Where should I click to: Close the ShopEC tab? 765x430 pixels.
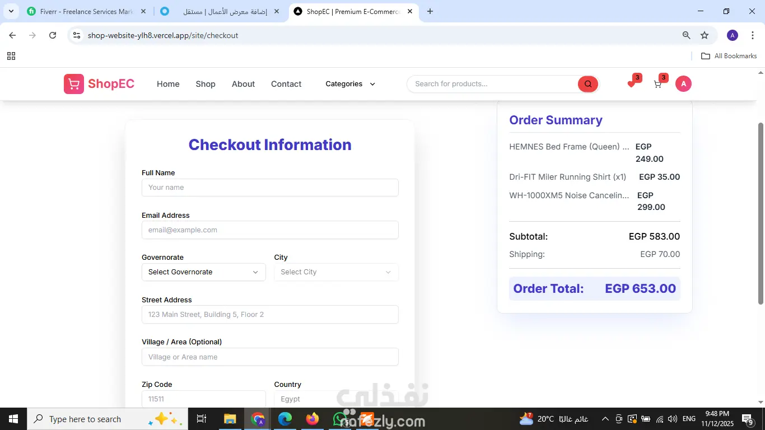coord(410,11)
